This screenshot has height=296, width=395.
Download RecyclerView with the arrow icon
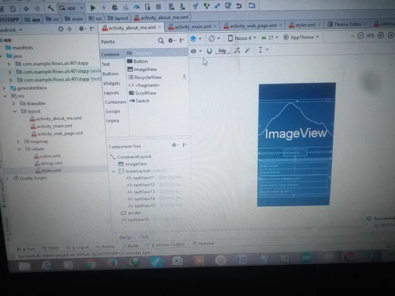[184, 77]
